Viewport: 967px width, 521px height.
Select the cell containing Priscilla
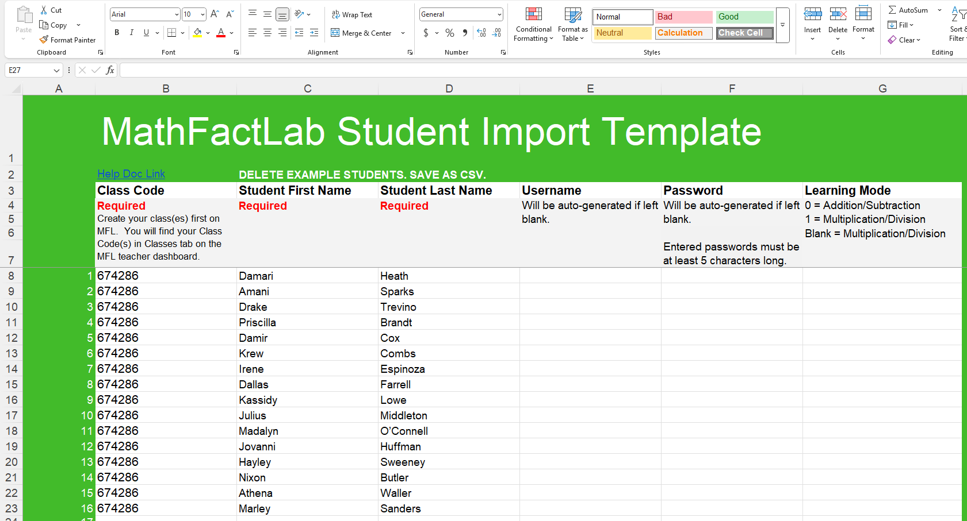[308, 322]
